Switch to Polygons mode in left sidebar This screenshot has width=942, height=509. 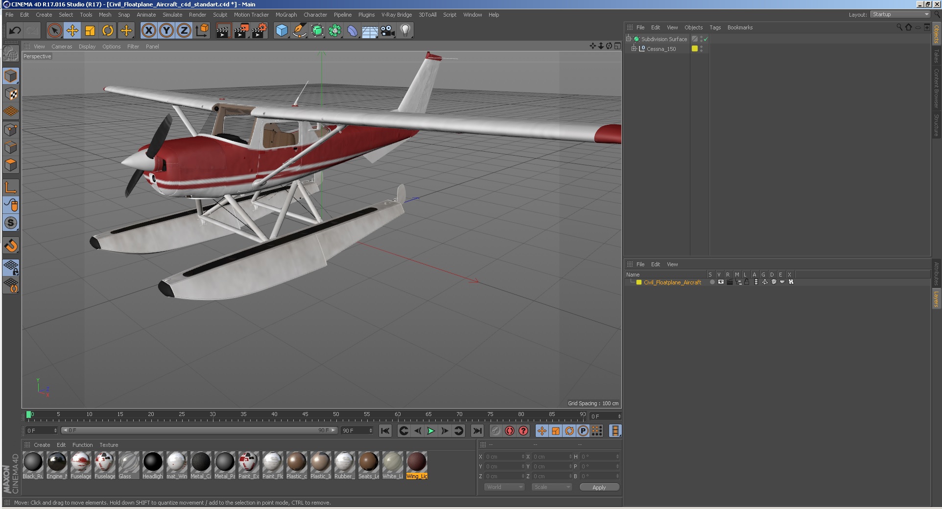[x=11, y=165]
